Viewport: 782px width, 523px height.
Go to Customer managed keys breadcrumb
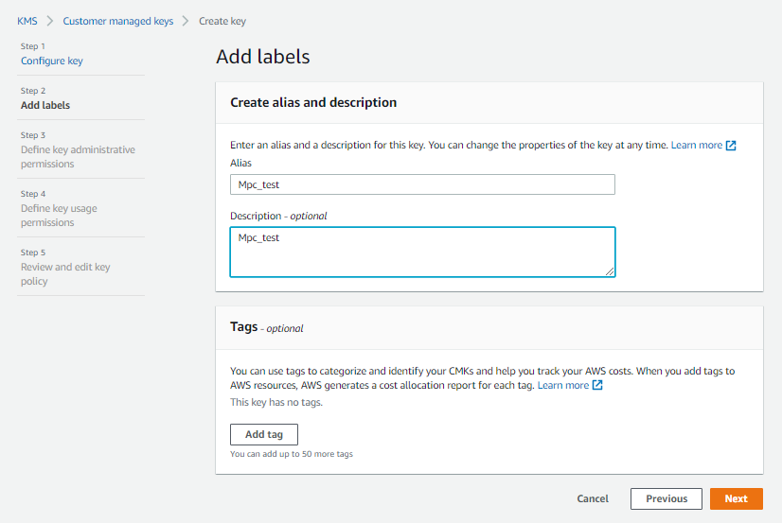tap(117, 21)
